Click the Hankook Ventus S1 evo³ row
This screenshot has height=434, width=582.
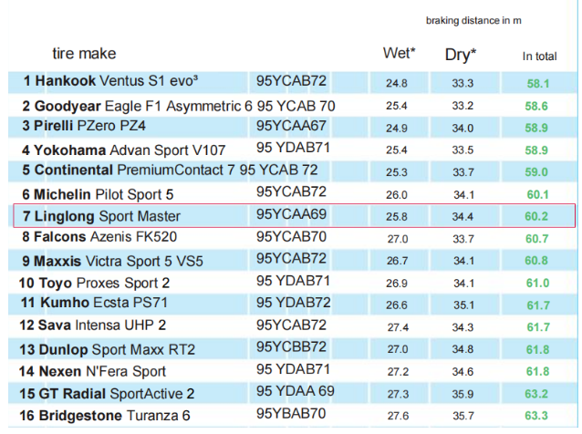tap(293, 82)
